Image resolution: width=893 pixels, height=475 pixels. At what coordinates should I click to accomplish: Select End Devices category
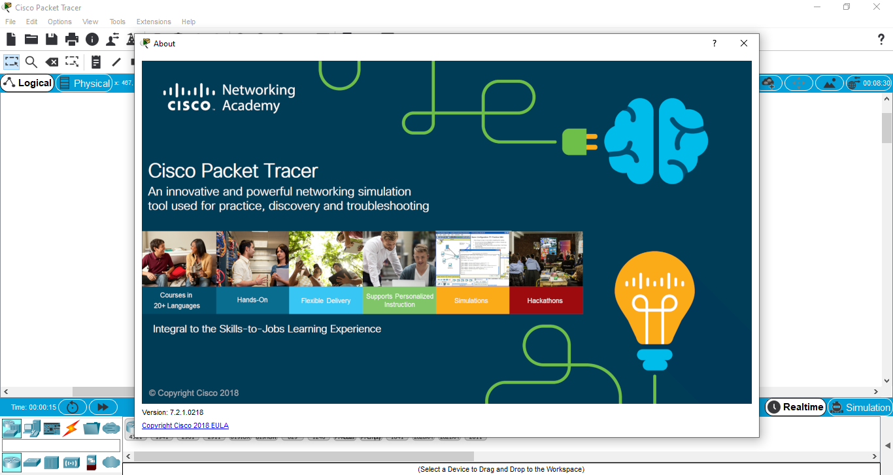pos(32,428)
